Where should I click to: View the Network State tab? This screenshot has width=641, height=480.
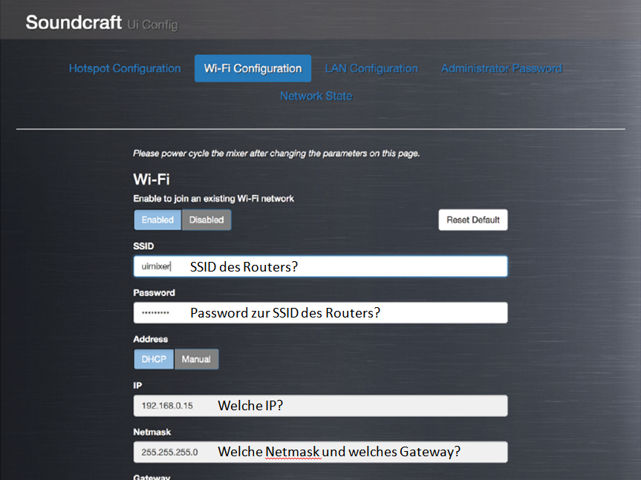pyautogui.click(x=316, y=96)
